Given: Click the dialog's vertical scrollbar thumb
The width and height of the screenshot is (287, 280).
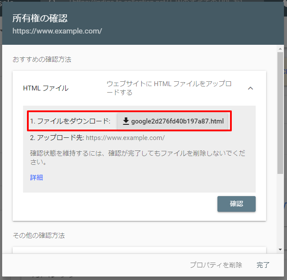Looking at the screenshot, I should pos(280,113).
